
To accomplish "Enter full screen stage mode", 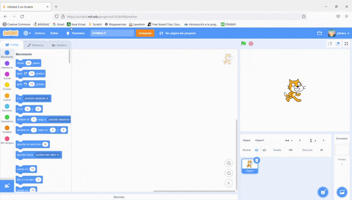I will point(346,44).
